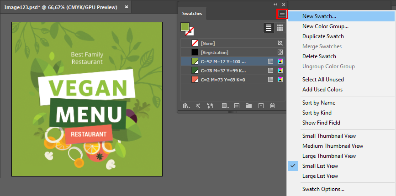The height and width of the screenshot is (196, 396).
Task: Switch swatches to list view icon
Action: 269,28
